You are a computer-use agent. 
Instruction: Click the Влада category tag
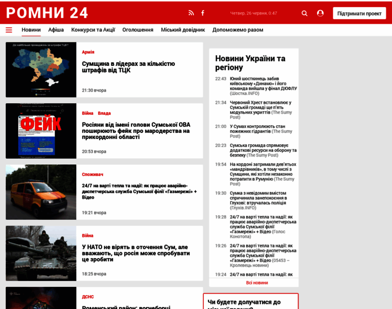pyautogui.click(x=104, y=113)
